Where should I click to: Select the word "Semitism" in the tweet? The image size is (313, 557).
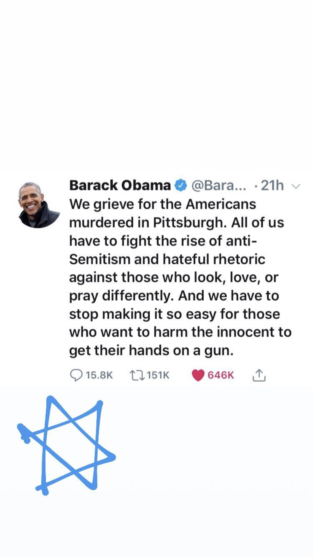(100, 259)
